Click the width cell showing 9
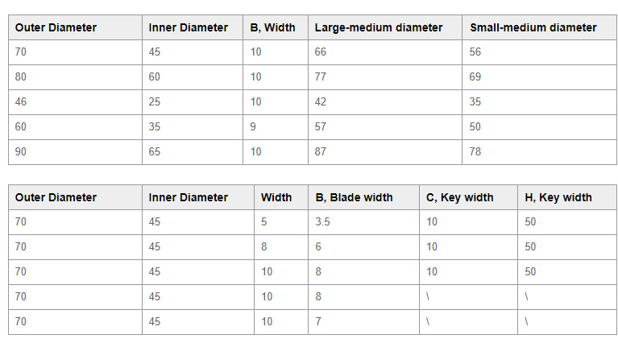Screen dimensions: 618x343 [x=253, y=126]
